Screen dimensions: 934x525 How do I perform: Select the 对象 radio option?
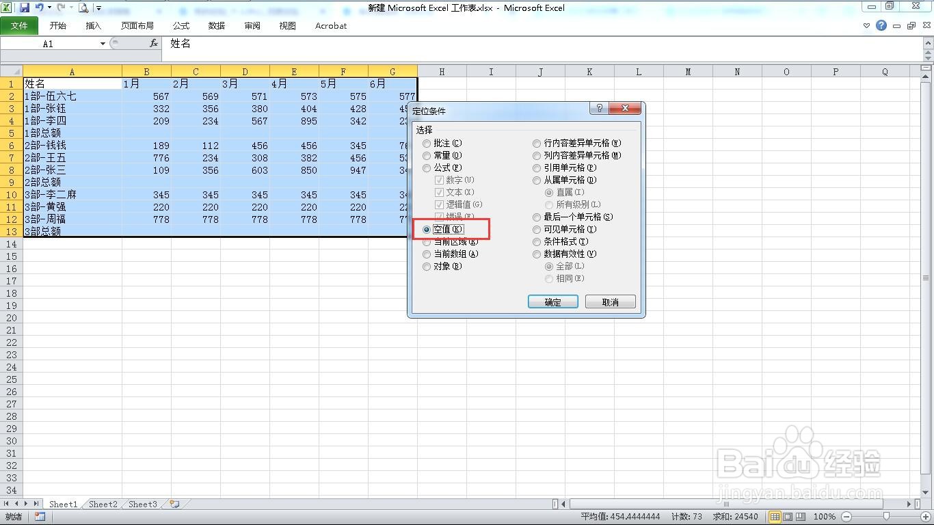[x=442, y=267]
